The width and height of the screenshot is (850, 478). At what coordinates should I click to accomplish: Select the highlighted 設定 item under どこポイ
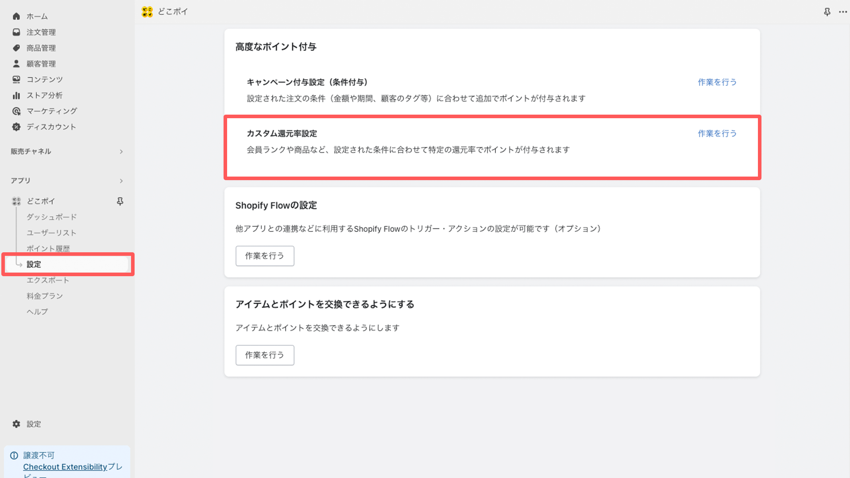point(67,264)
